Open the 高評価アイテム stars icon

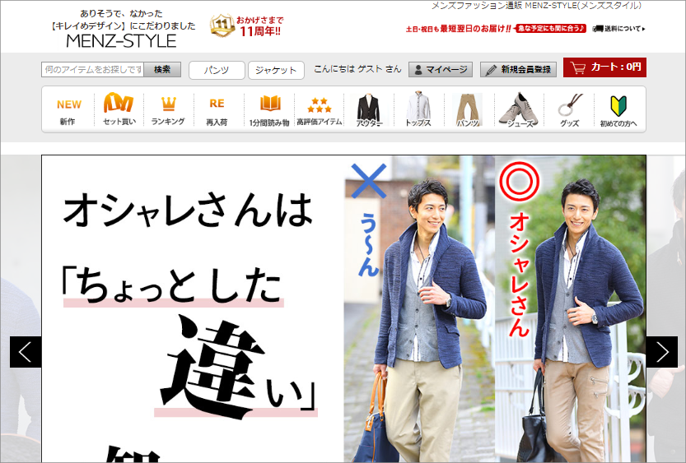319,111
